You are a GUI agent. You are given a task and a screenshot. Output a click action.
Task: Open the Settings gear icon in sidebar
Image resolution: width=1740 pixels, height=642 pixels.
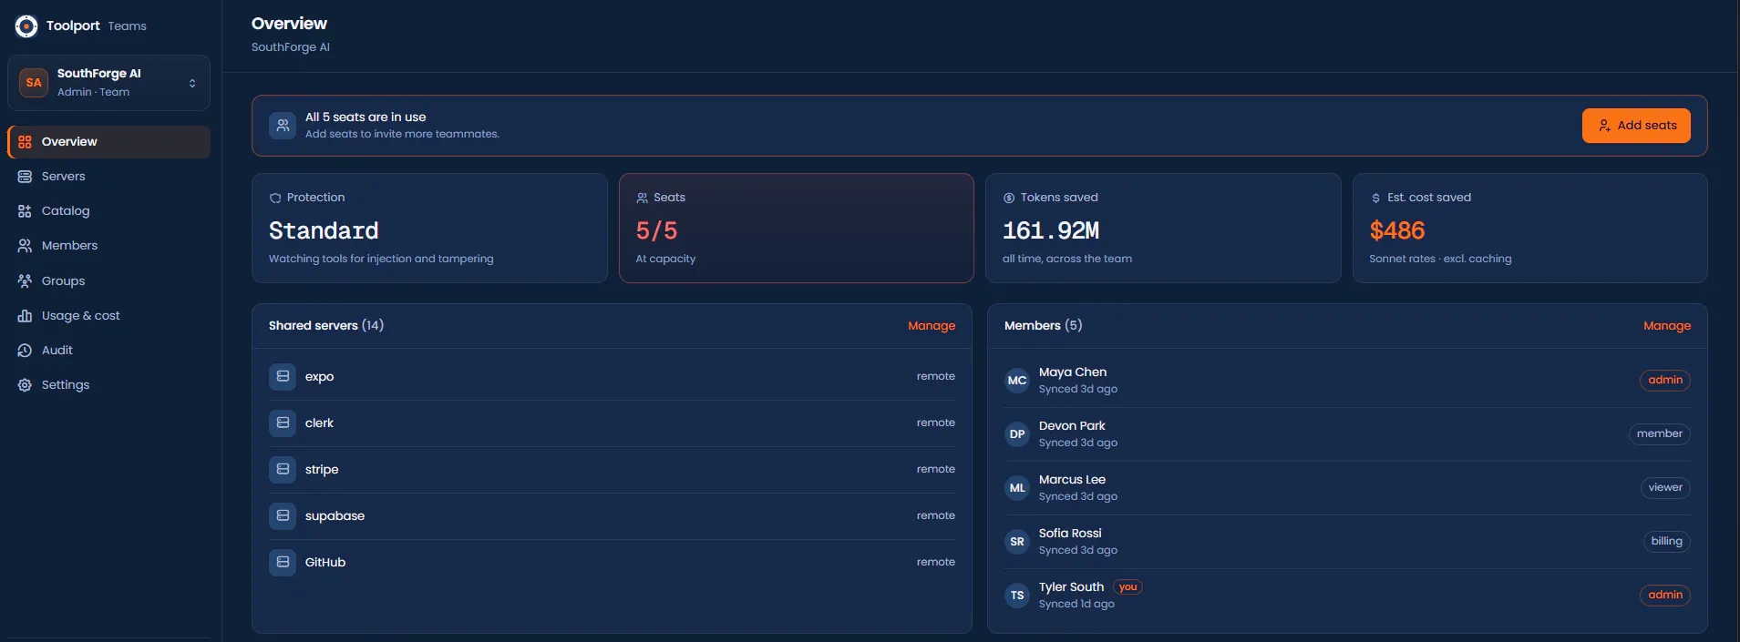pos(25,385)
